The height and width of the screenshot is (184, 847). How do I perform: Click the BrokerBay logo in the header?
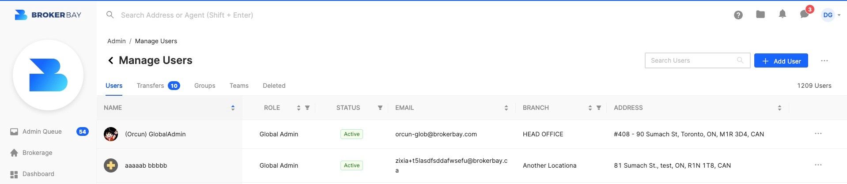pos(48,15)
